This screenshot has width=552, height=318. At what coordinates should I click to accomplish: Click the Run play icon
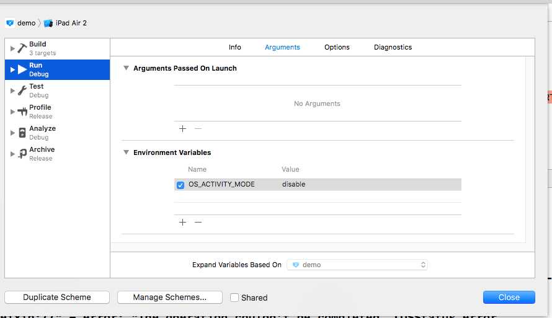coord(22,69)
